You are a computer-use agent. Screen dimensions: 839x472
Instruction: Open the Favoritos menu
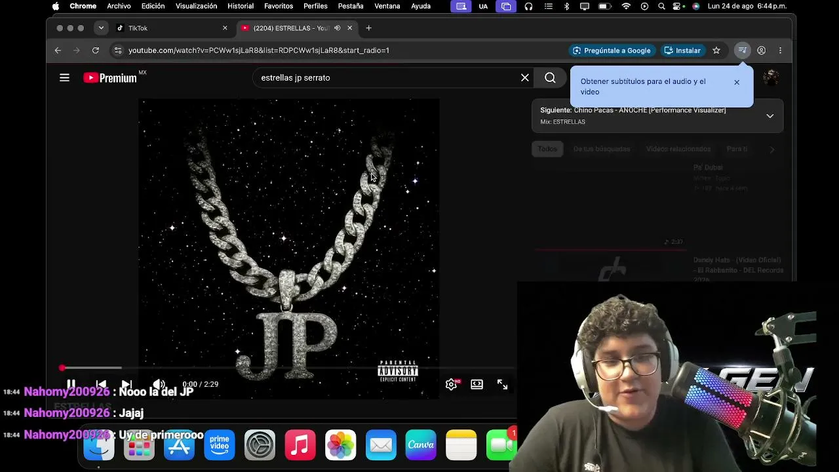tap(279, 7)
